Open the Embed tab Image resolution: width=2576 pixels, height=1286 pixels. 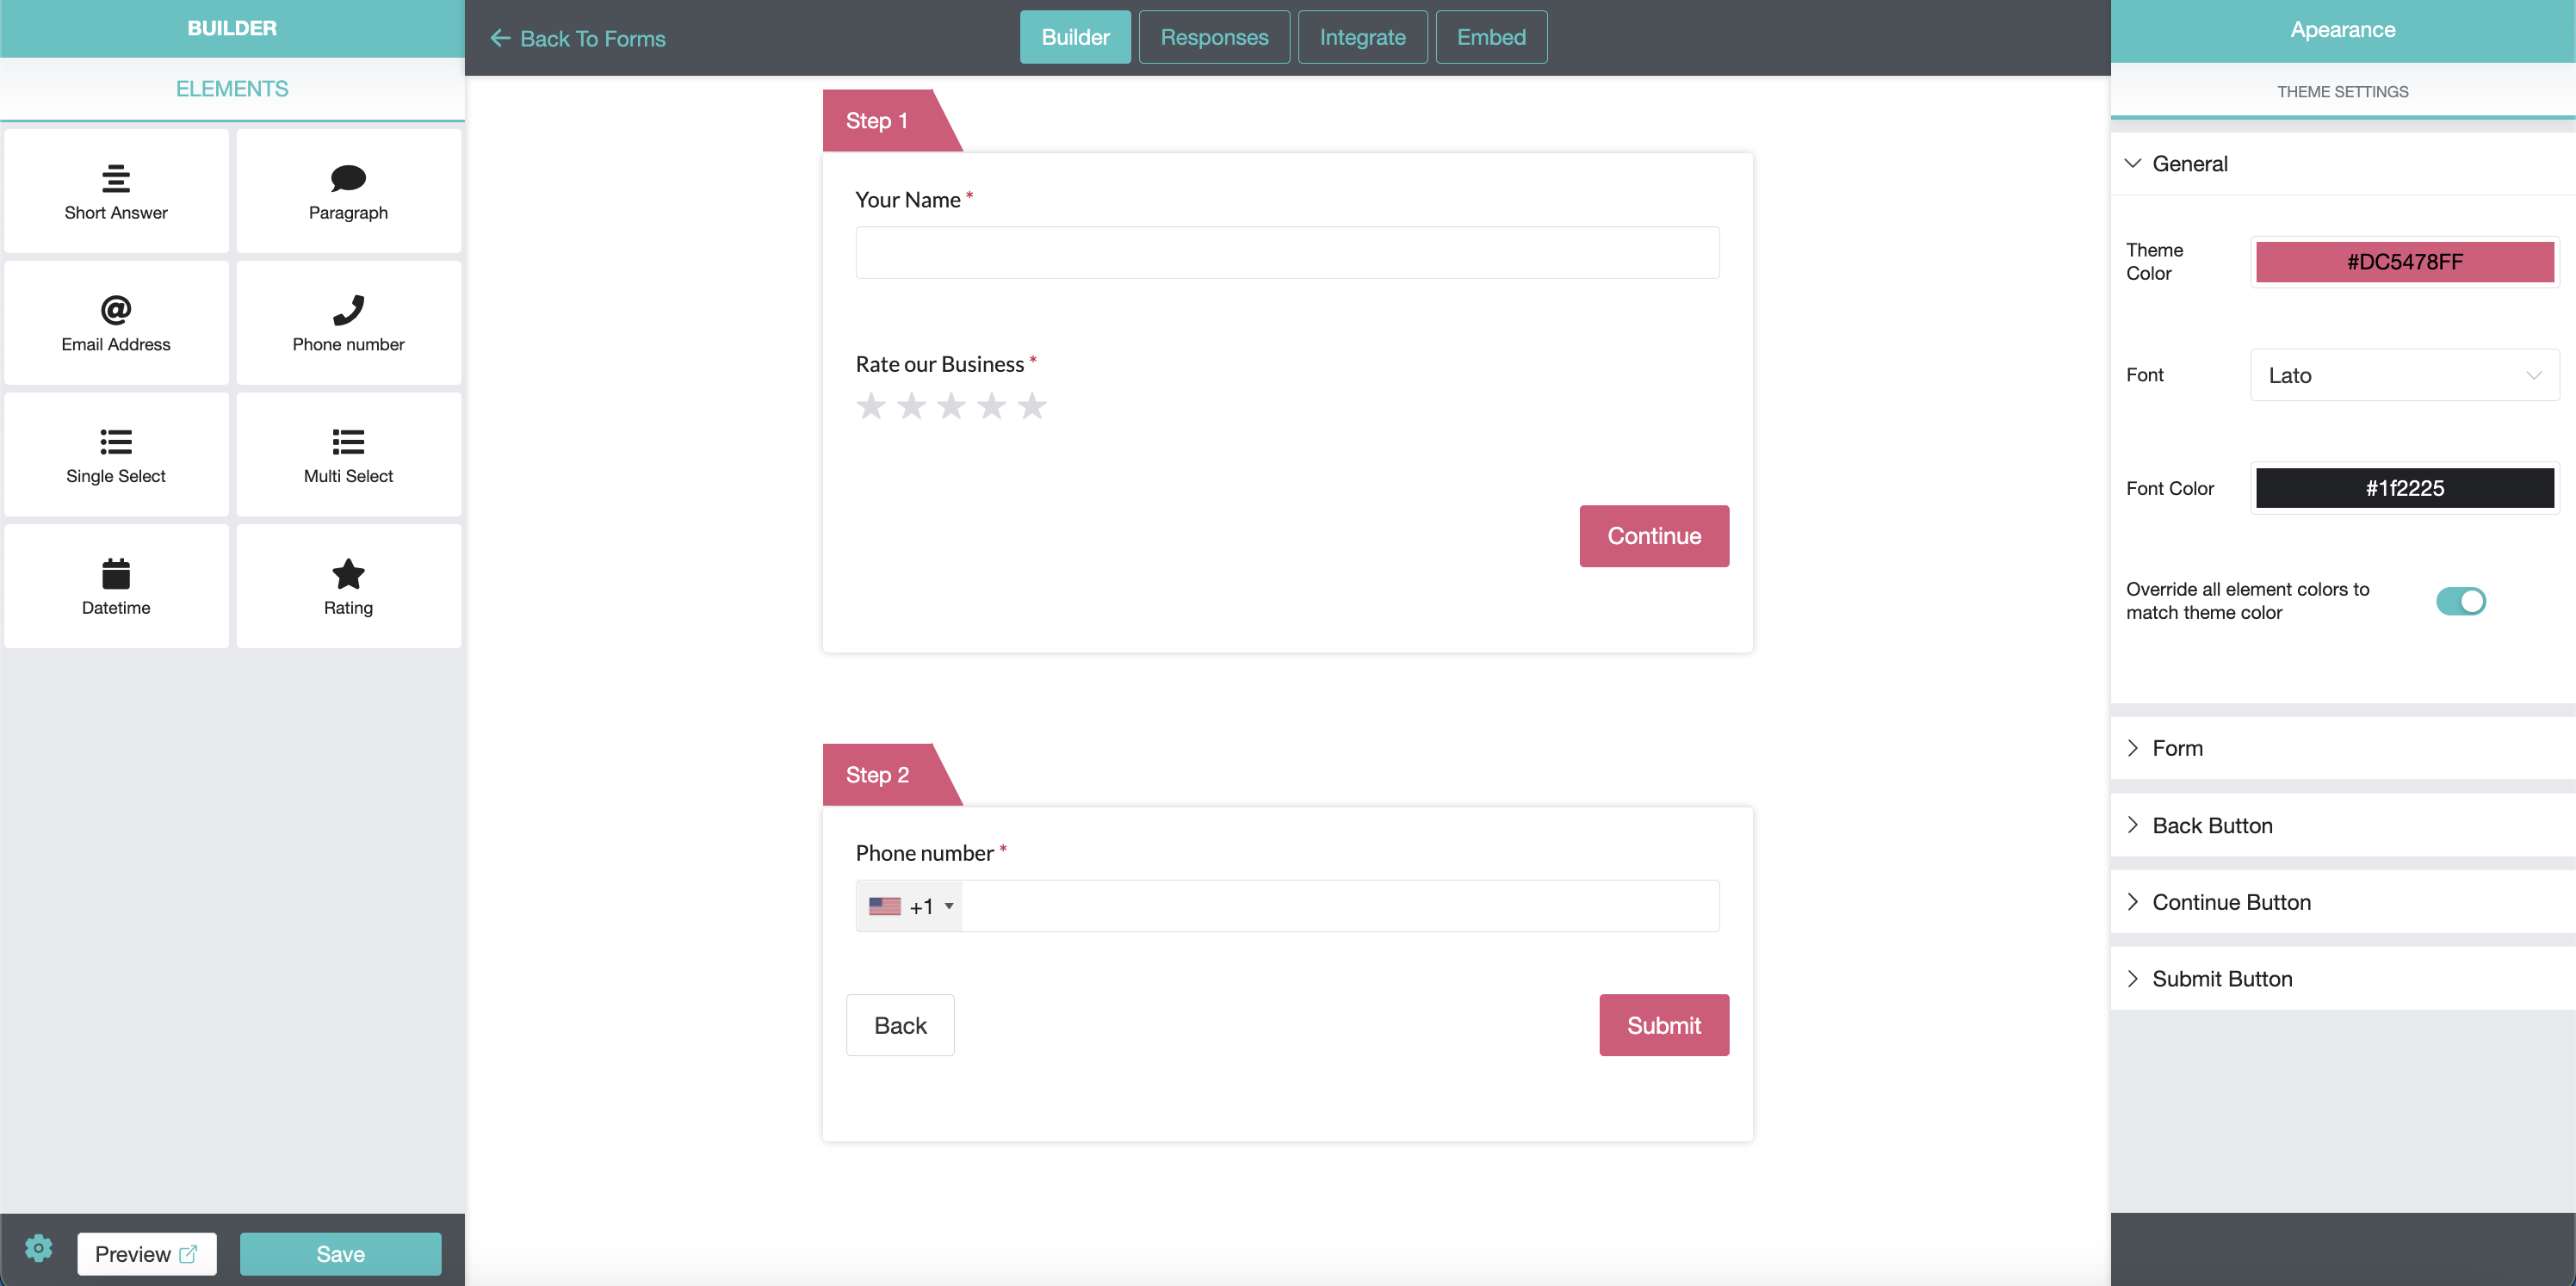pyautogui.click(x=1491, y=37)
